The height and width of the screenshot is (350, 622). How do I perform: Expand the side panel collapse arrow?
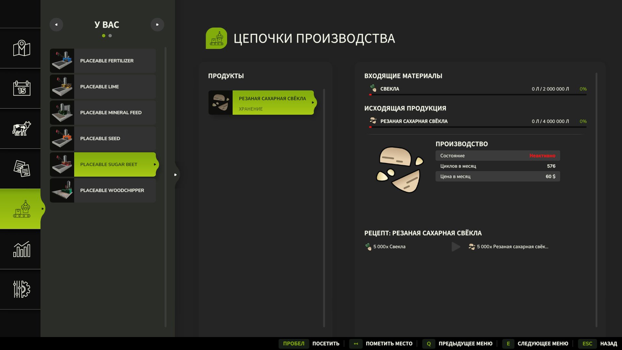[175, 175]
